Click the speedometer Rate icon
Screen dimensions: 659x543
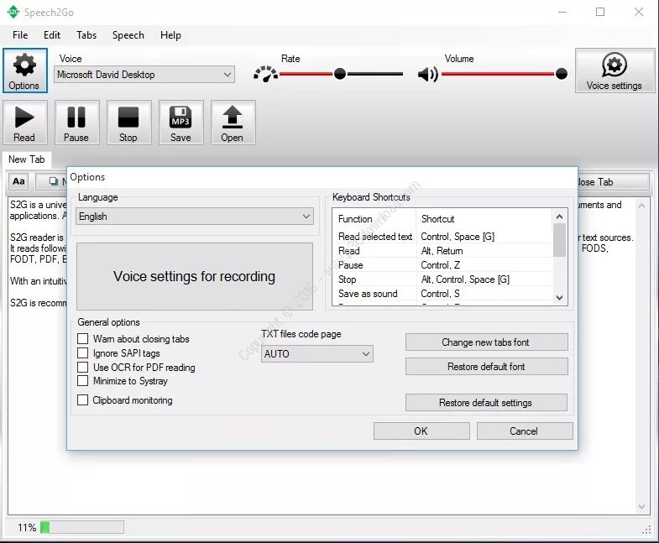[265, 75]
